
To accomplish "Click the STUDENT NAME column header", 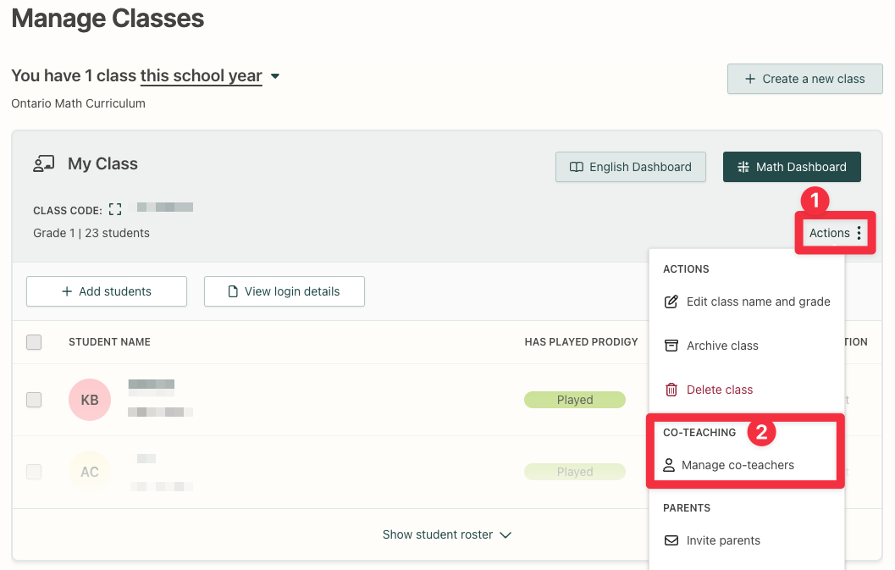I will [109, 341].
